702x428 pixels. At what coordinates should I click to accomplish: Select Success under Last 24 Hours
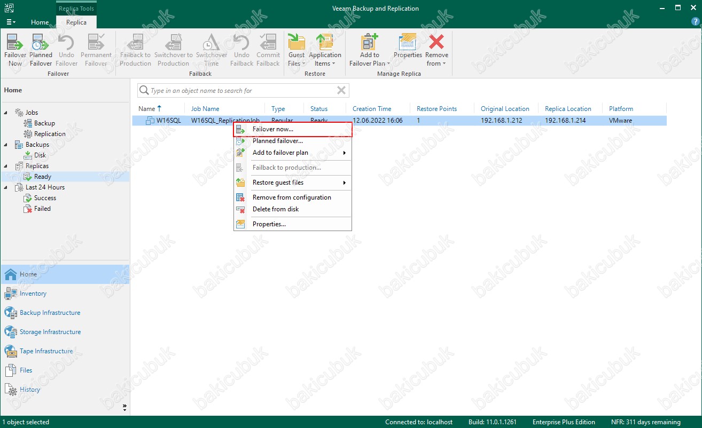pos(45,198)
